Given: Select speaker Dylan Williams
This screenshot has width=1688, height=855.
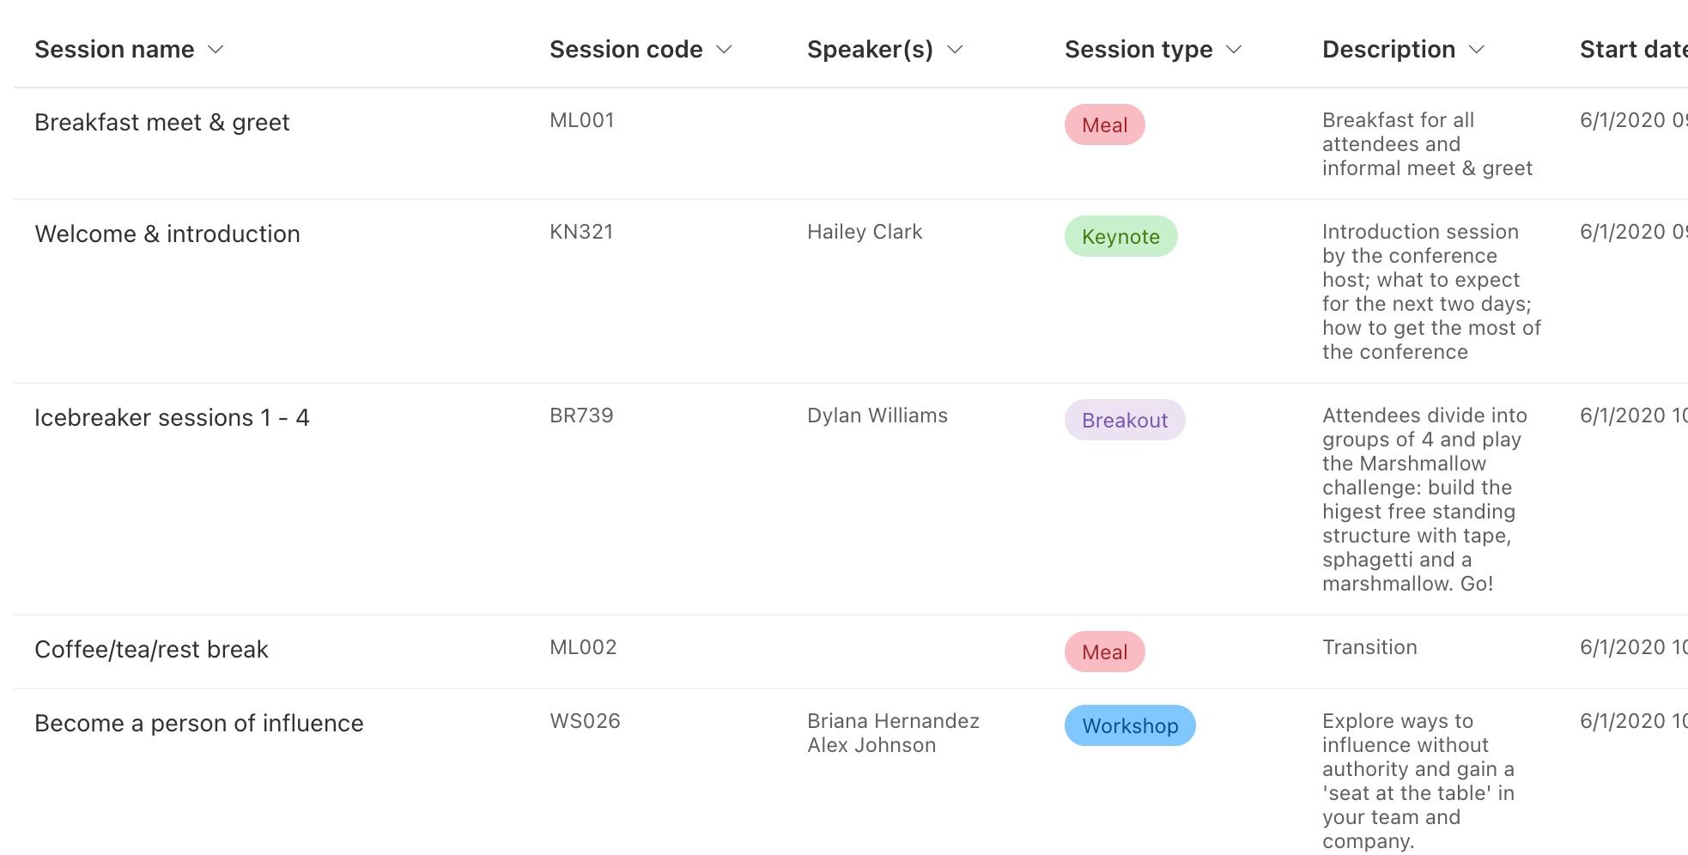Looking at the screenshot, I should pos(877,415).
